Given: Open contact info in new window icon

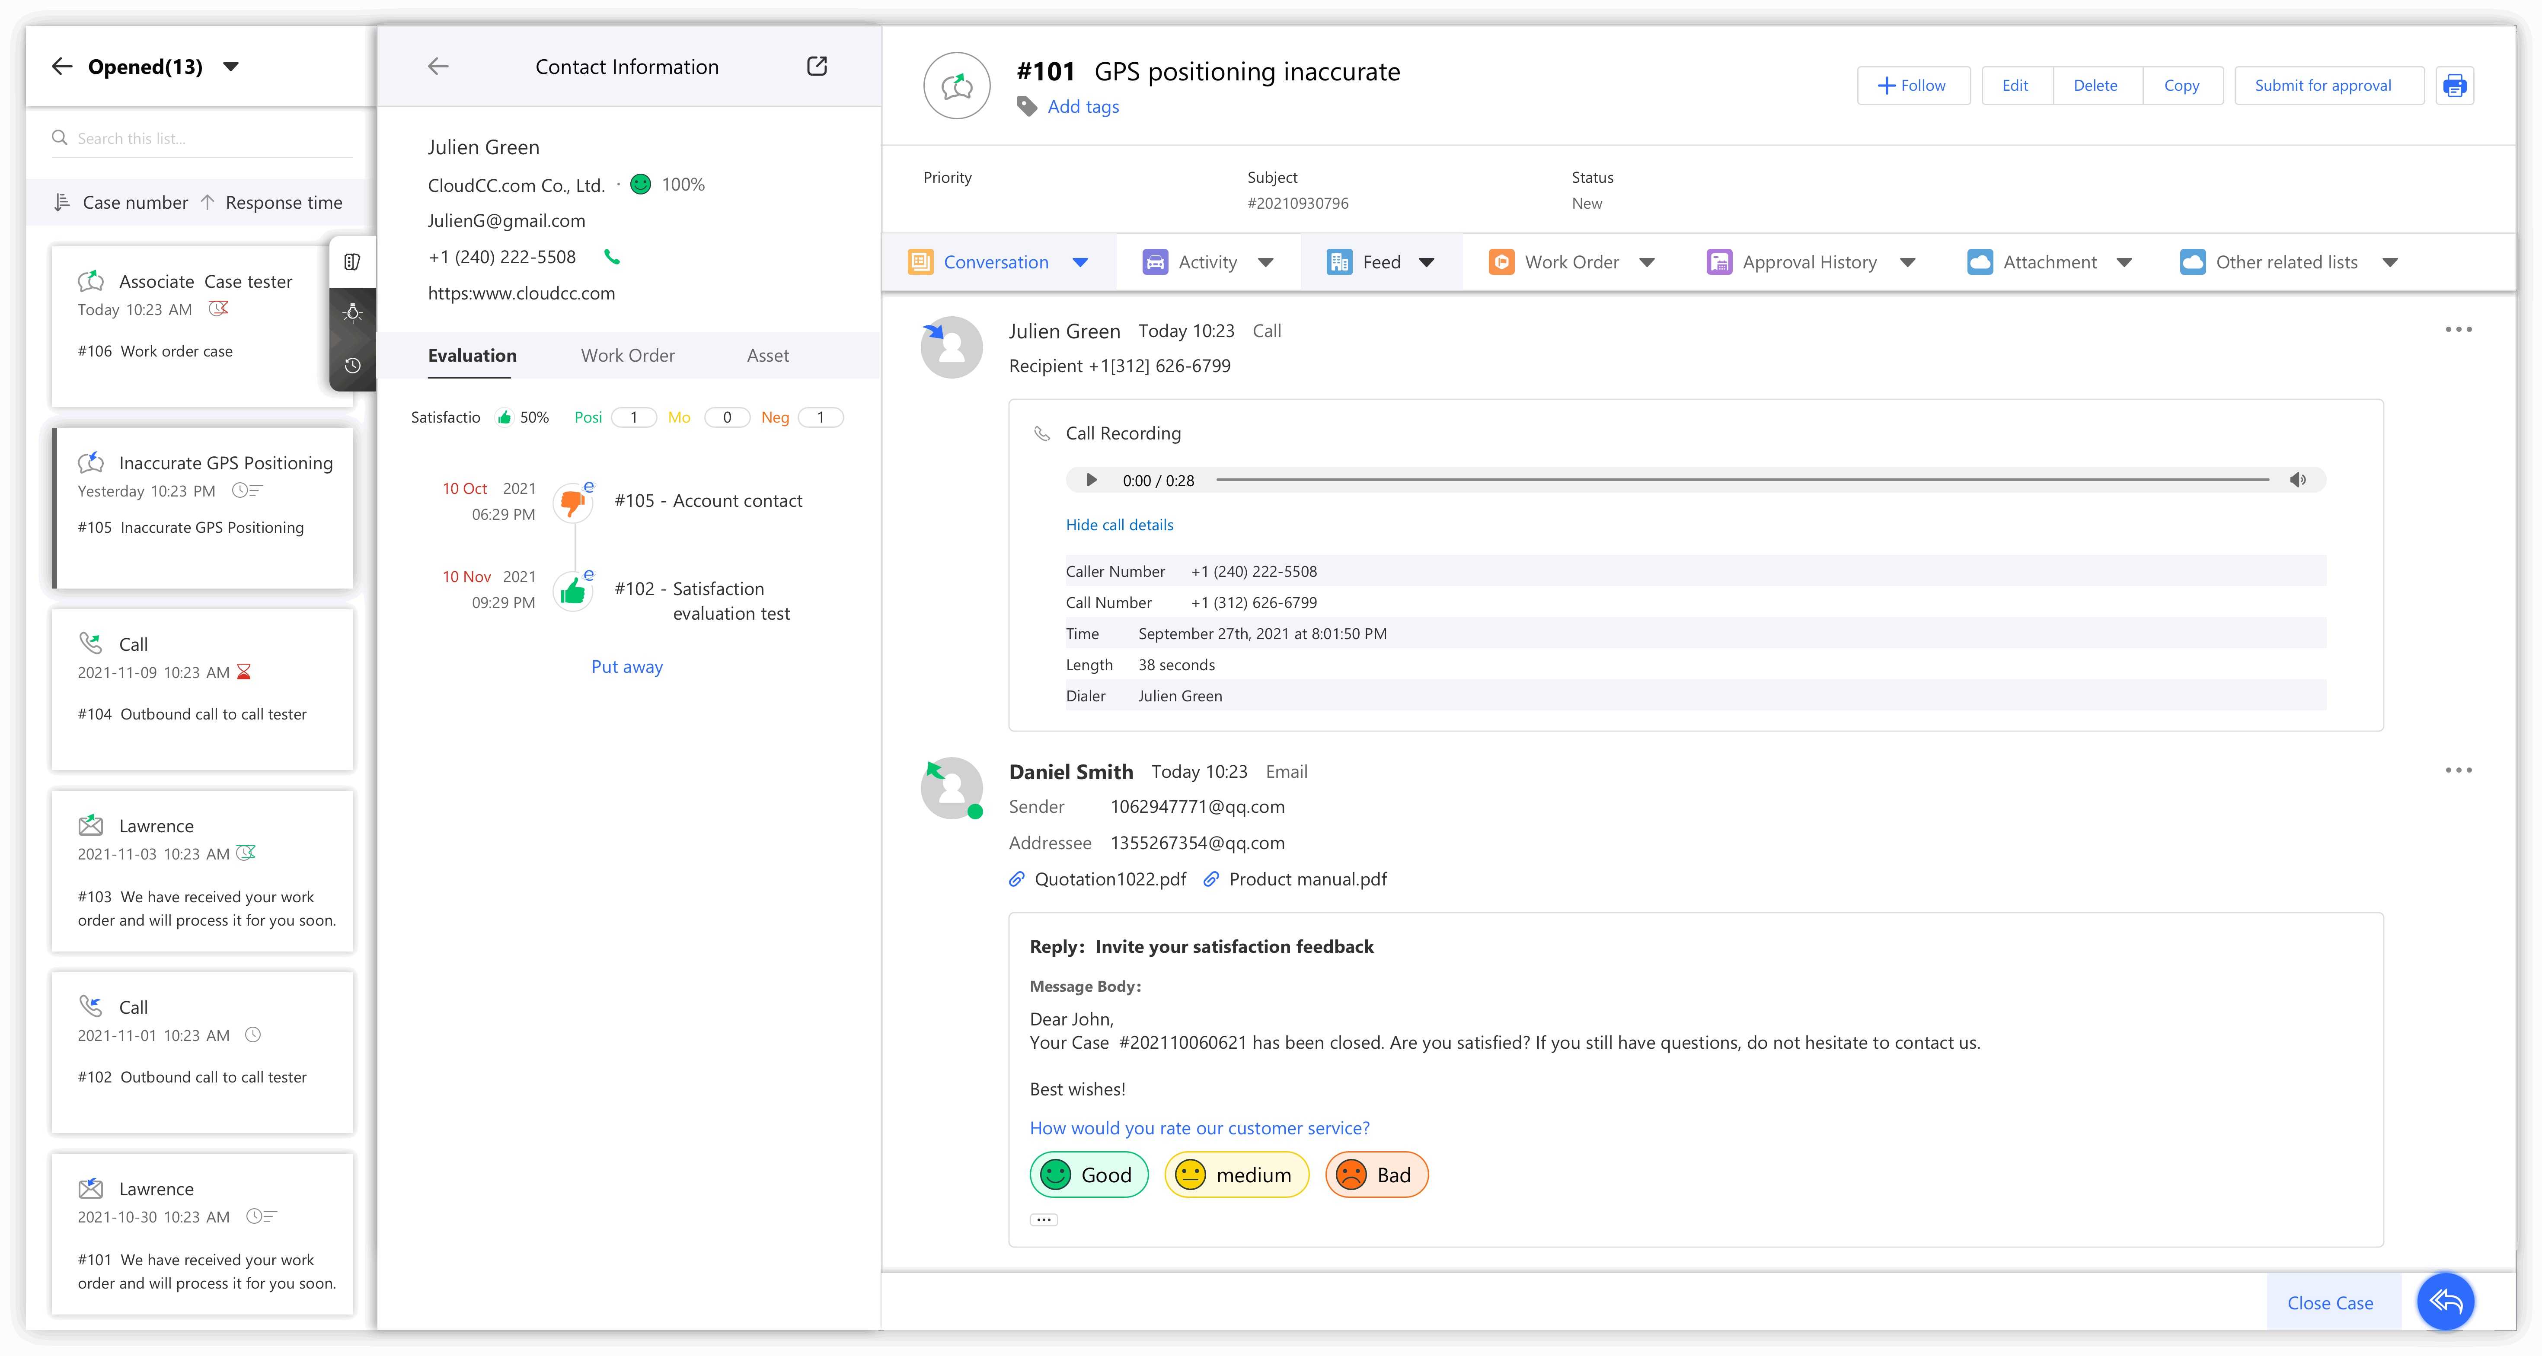Looking at the screenshot, I should (x=817, y=66).
